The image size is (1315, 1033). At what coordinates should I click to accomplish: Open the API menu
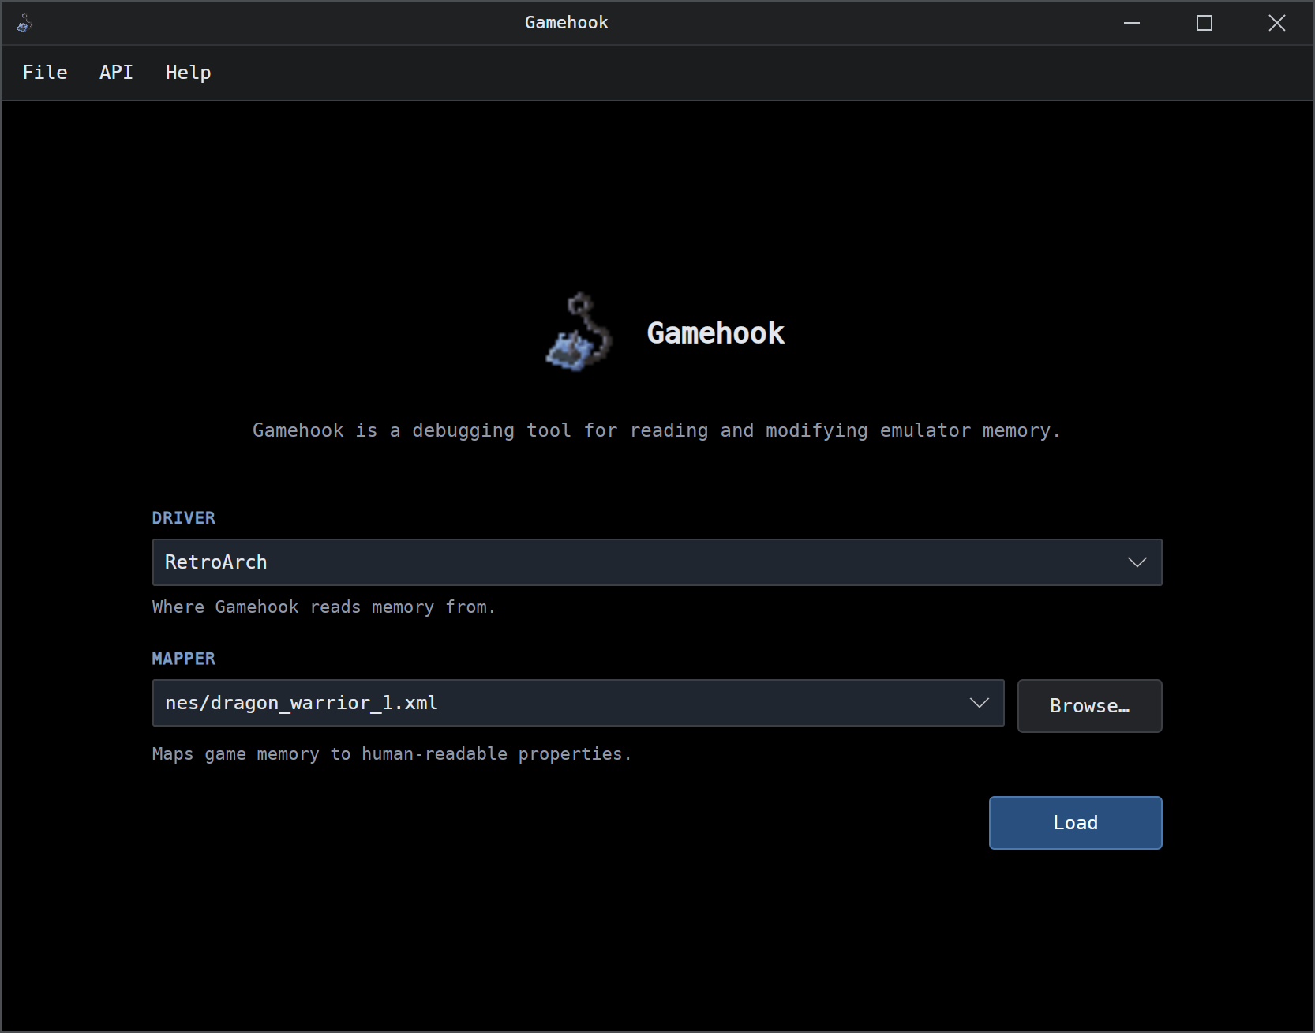[116, 73]
